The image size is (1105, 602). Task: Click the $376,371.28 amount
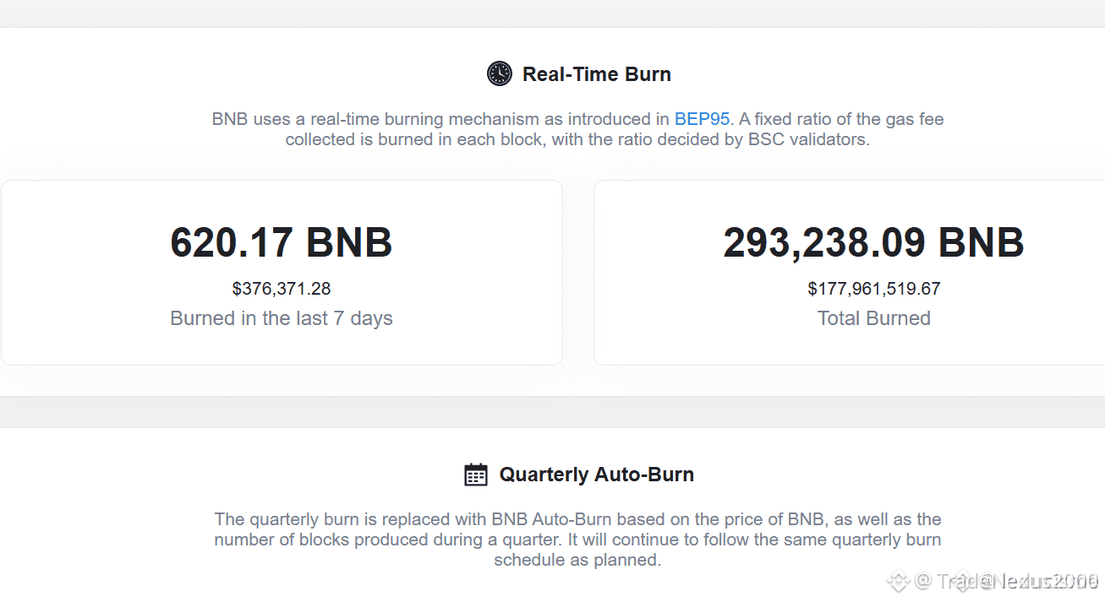tap(282, 289)
